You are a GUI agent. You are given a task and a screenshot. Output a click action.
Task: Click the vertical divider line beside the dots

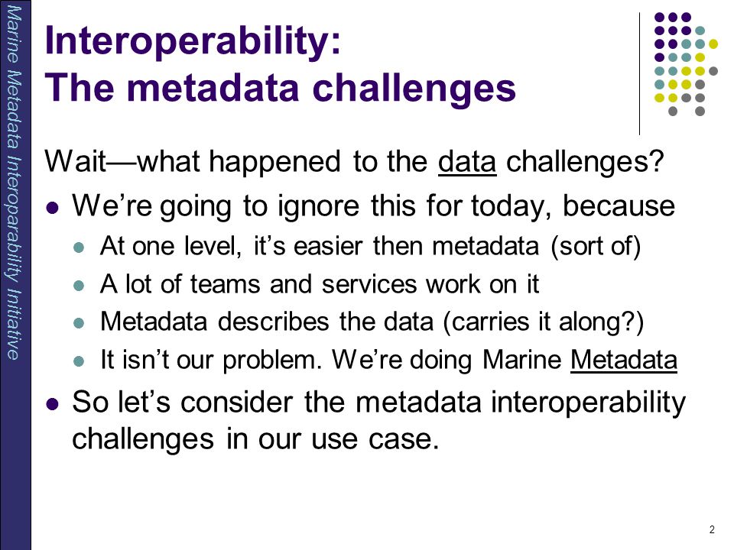(x=639, y=74)
